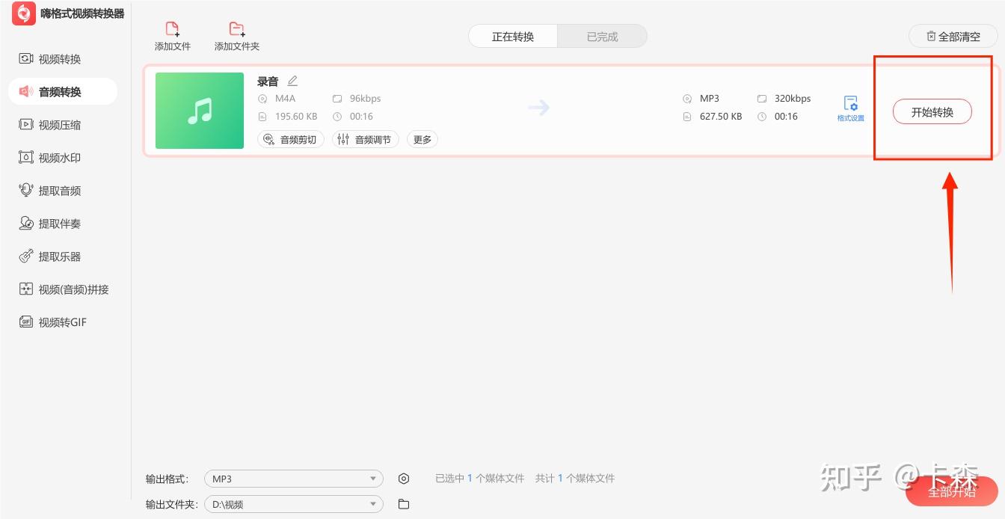Image resolution: width=1005 pixels, height=519 pixels.
Task: Click the 共计 1 个媒体文件 status text
Action: 575,479
